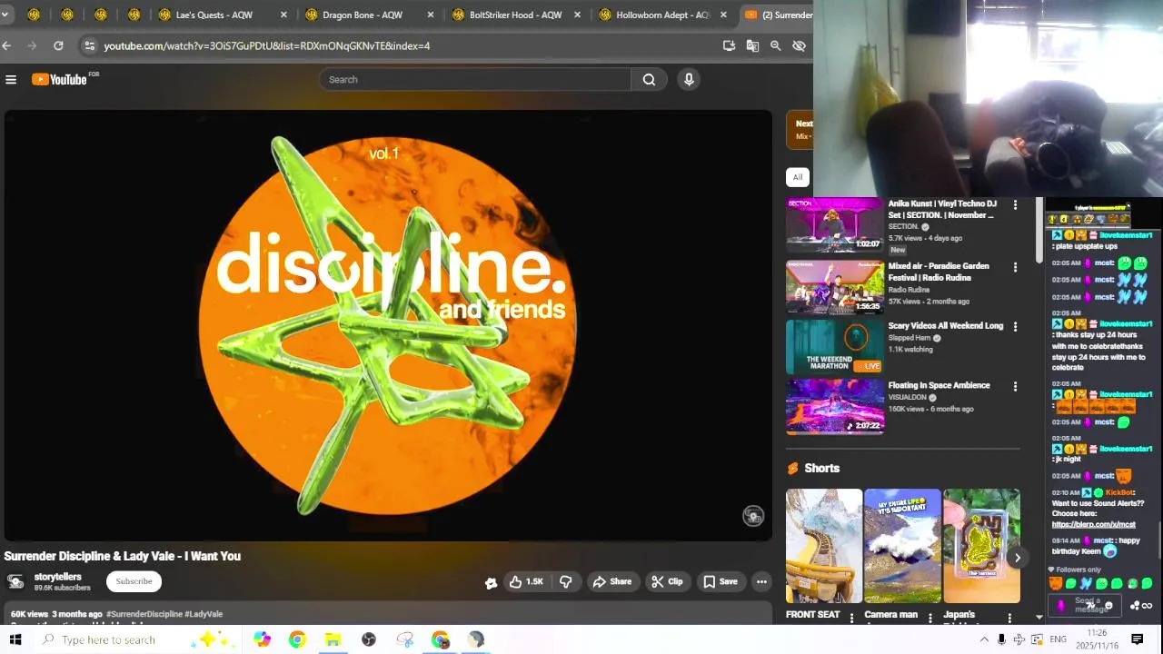Open options for Anika Kunst video
Viewport: 1163px width, 654px height.
tap(1015, 205)
